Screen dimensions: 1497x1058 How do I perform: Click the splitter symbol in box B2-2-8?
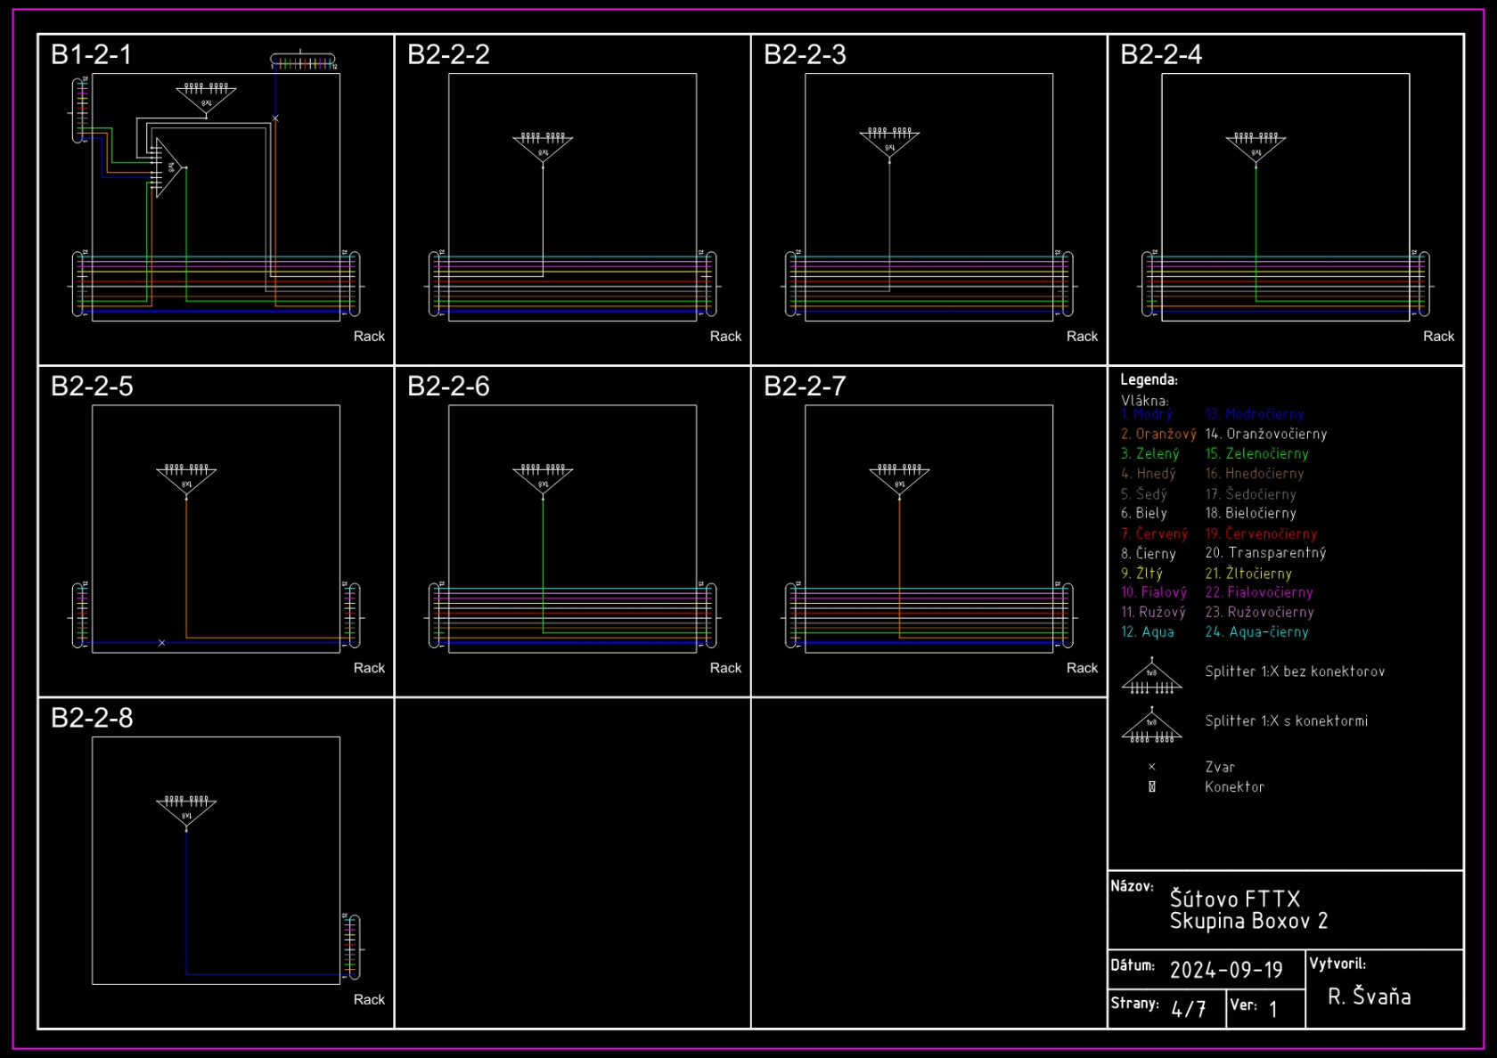[186, 811]
